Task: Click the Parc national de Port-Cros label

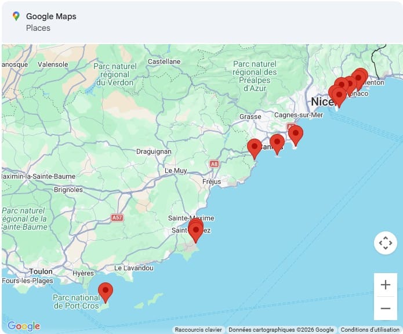Action: (75, 302)
